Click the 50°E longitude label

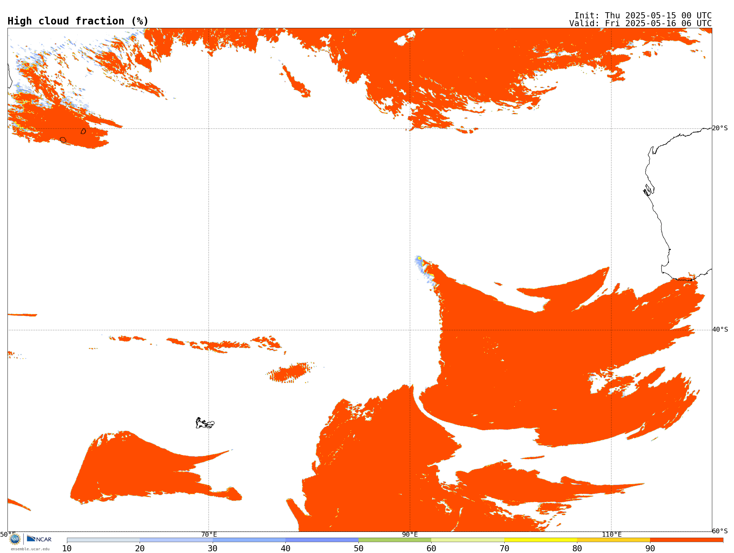pyautogui.click(x=8, y=534)
